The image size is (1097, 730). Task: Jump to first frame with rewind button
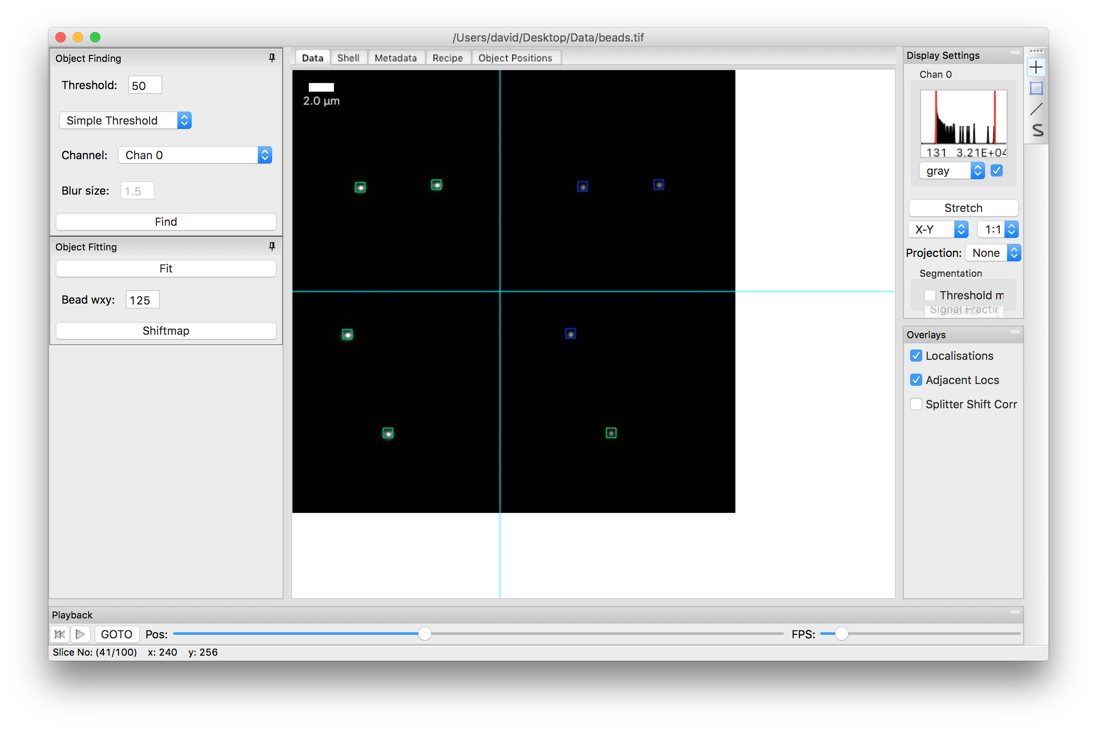click(x=60, y=634)
